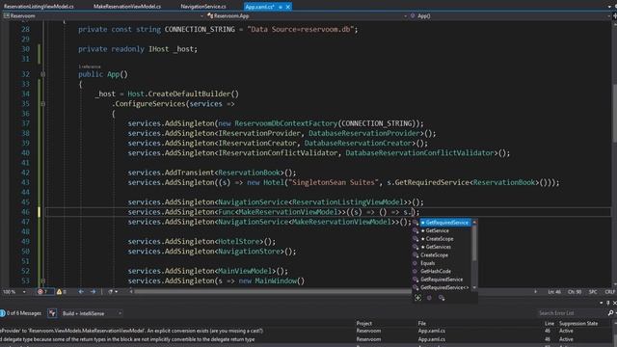Open Error List window position dropdown
Image resolution: width=617 pixels, height=347 pixels.
tap(602, 303)
